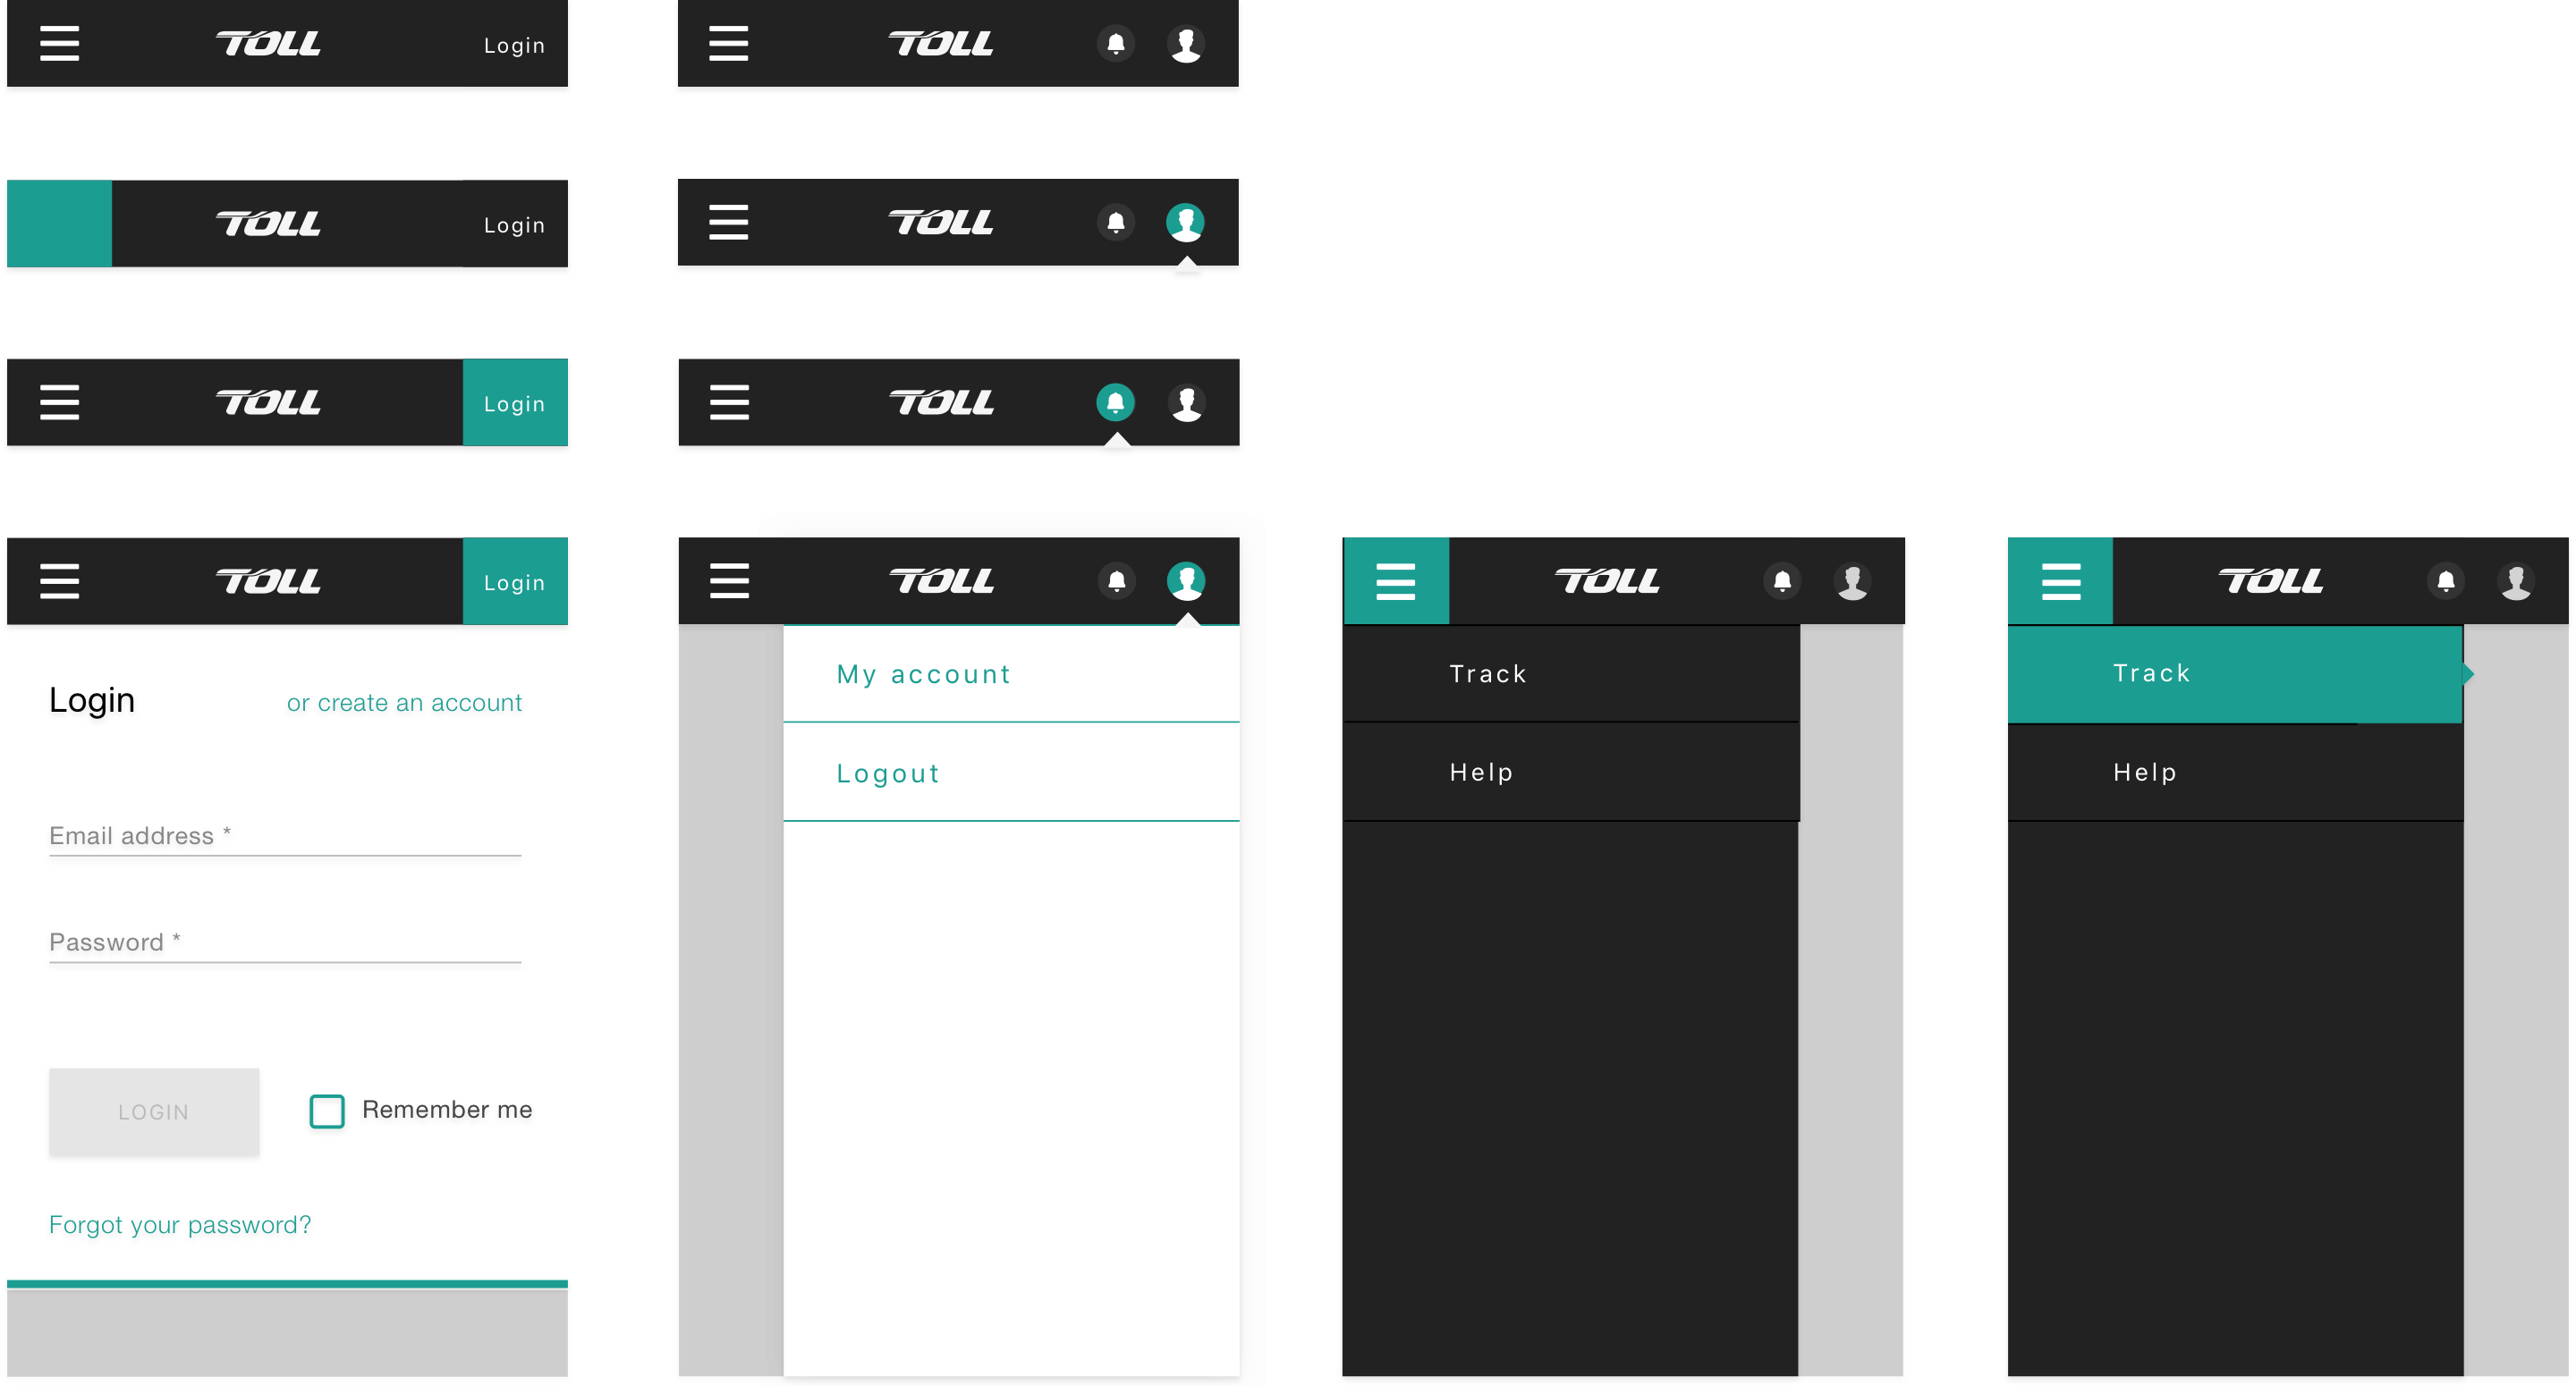Click the Forgot your password link
This screenshot has height=1386, width=2576.
181,1226
